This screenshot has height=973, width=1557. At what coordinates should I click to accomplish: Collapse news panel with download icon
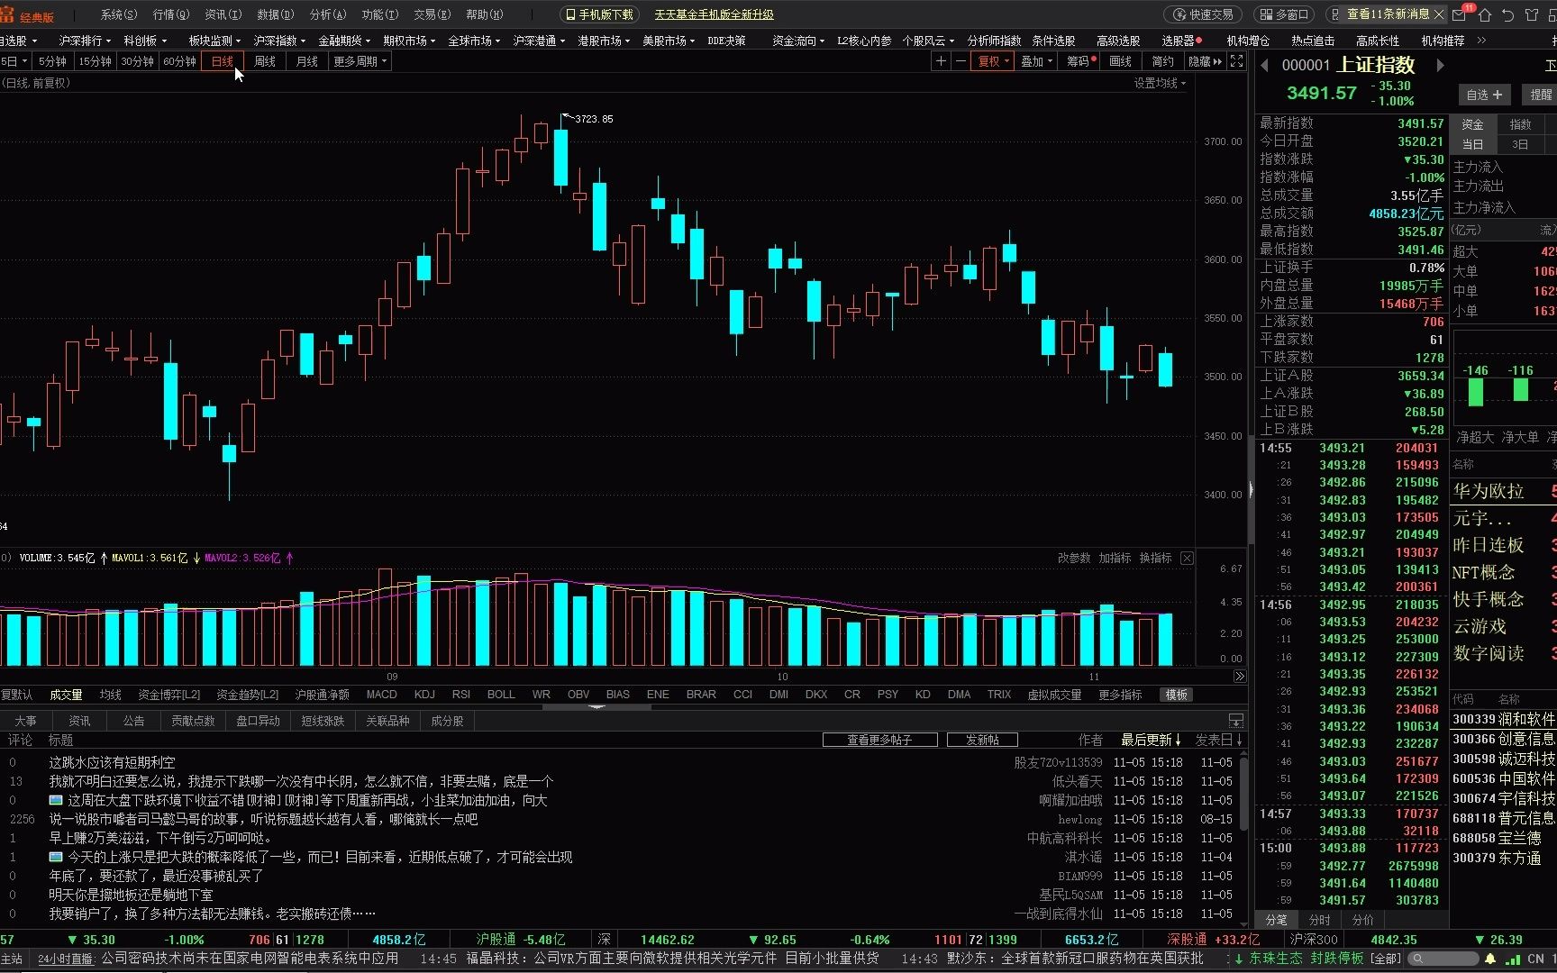click(x=1236, y=721)
